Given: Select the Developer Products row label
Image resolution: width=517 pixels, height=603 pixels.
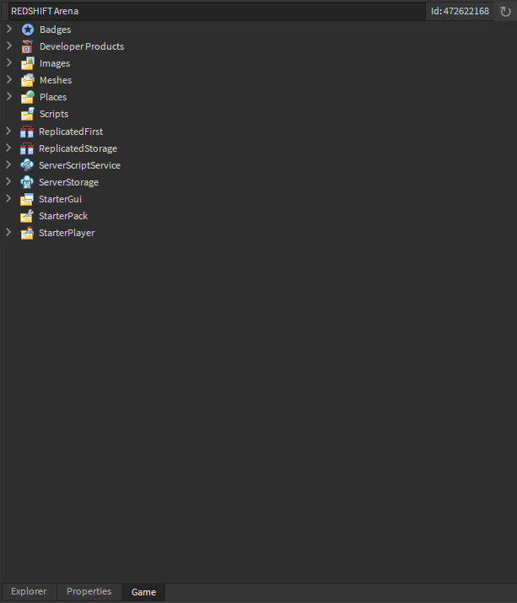Looking at the screenshot, I should 82,46.
